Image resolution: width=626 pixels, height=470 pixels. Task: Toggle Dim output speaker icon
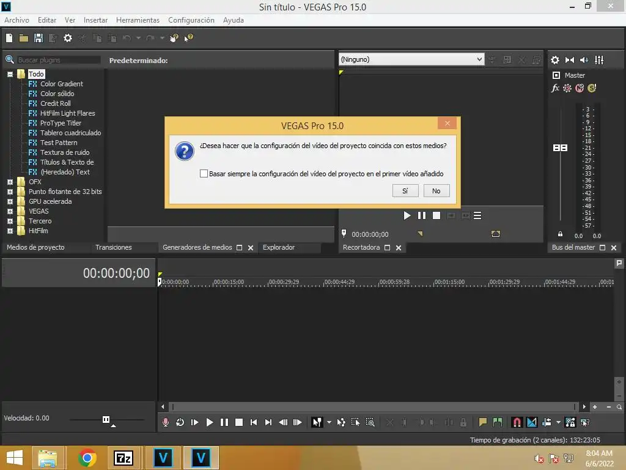coord(584,60)
